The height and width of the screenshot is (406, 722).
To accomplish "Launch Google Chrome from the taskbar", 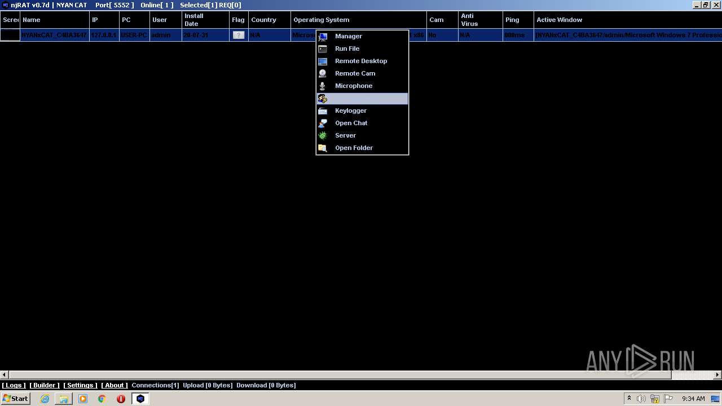I will pyautogui.click(x=102, y=399).
